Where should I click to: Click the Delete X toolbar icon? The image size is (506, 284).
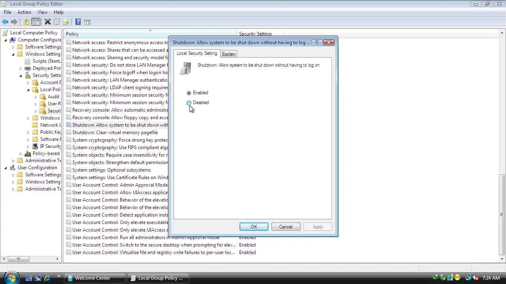coord(47,22)
